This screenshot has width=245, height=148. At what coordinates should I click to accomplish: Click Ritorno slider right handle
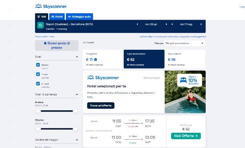76,129
